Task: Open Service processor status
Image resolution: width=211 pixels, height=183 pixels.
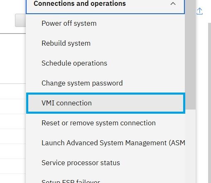Action: (105, 163)
